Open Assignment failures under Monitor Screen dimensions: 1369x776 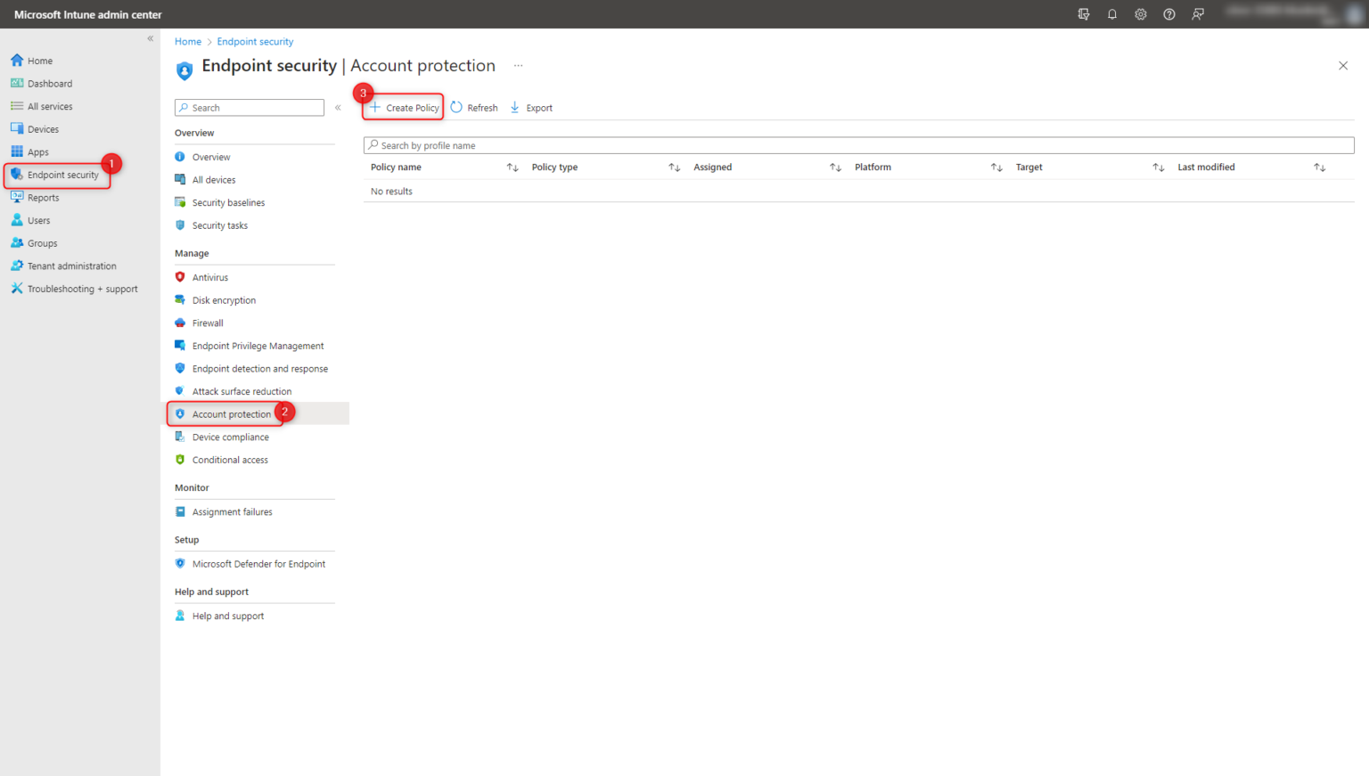point(234,511)
